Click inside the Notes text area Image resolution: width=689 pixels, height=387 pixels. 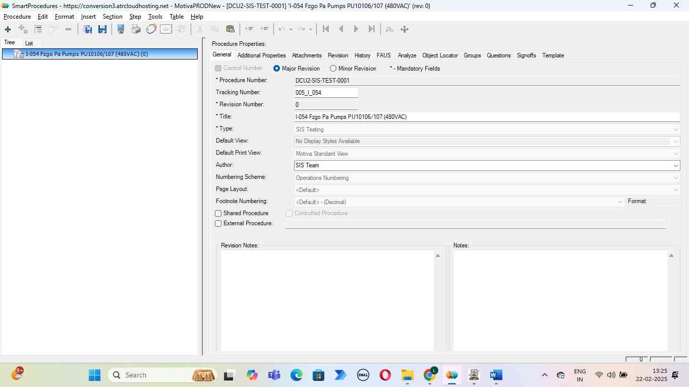click(x=560, y=301)
